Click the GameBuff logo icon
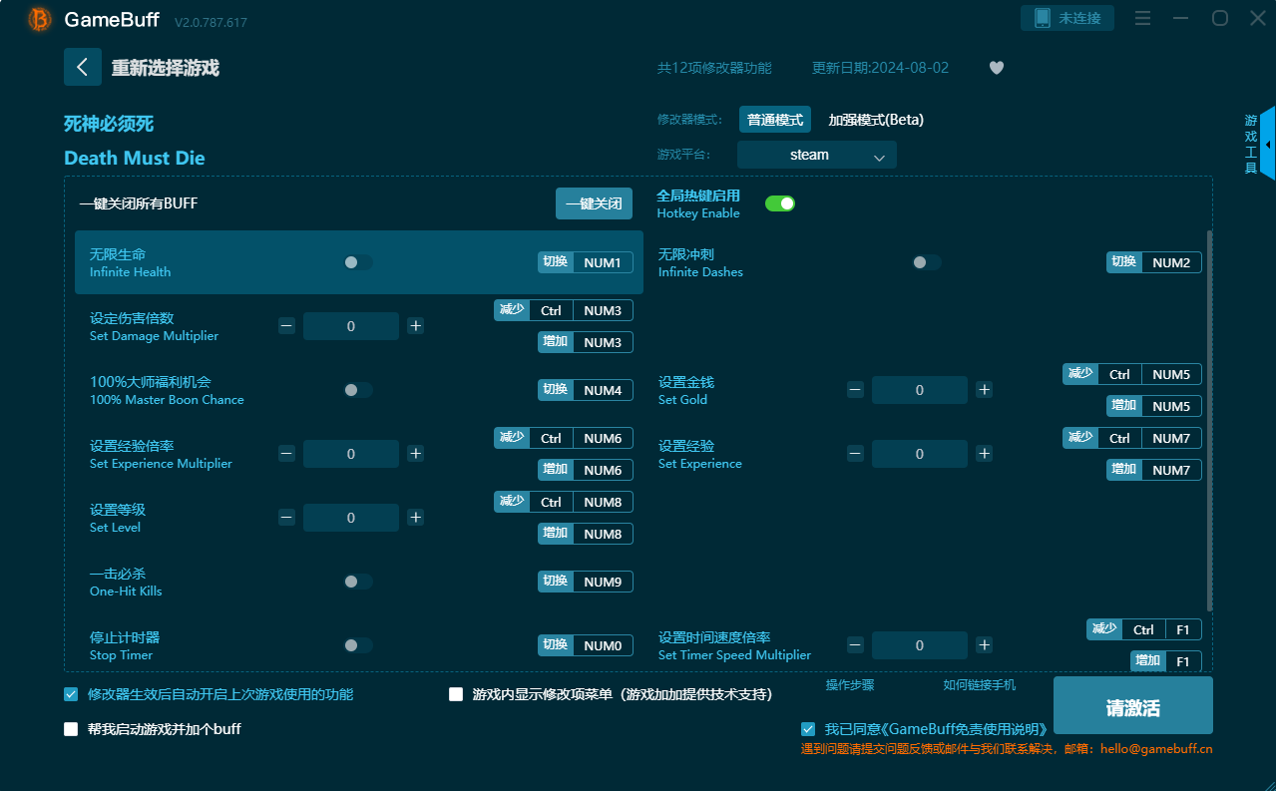The width and height of the screenshot is (1276, 791). click(40, 19)
